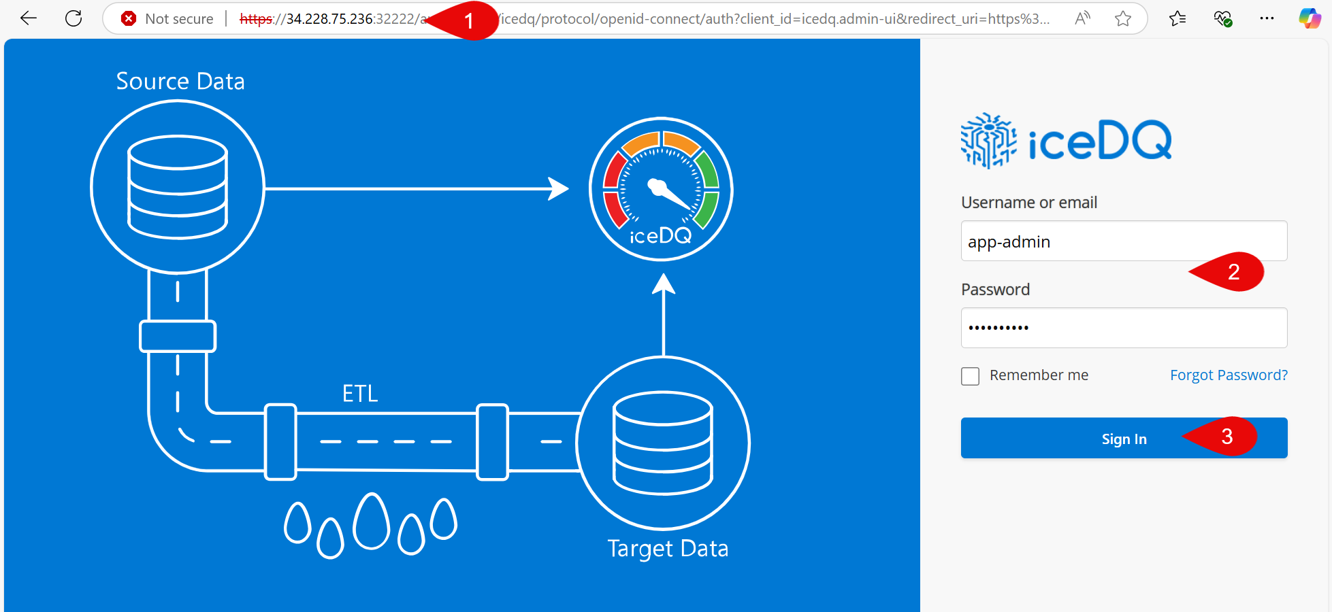Click the Username or email input field

point(1124,241)
